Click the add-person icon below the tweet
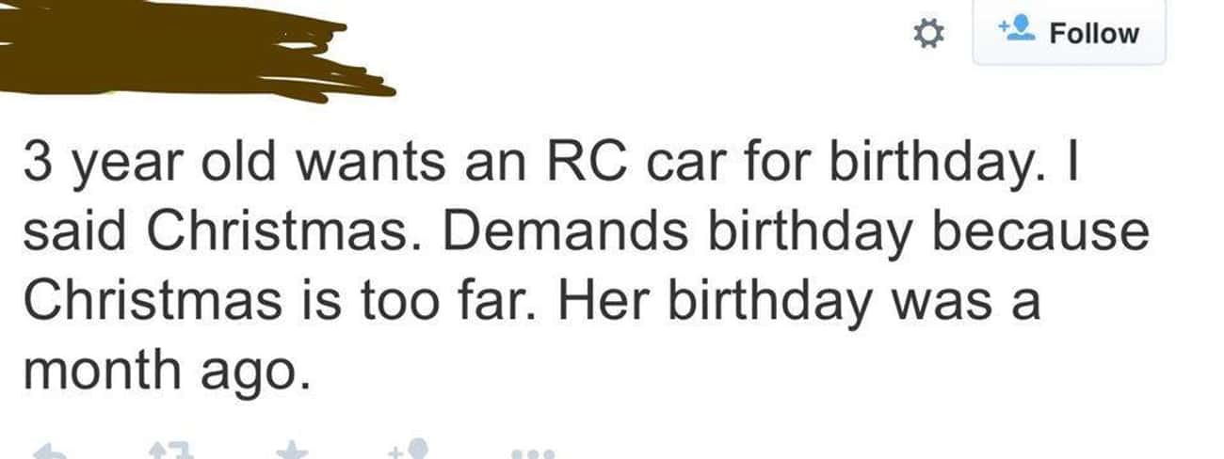 click(411, 452)
